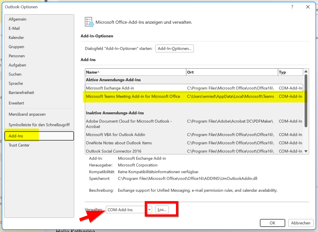Click the Kompatibilität information text

pyautogui.click(x=158, y=172)
